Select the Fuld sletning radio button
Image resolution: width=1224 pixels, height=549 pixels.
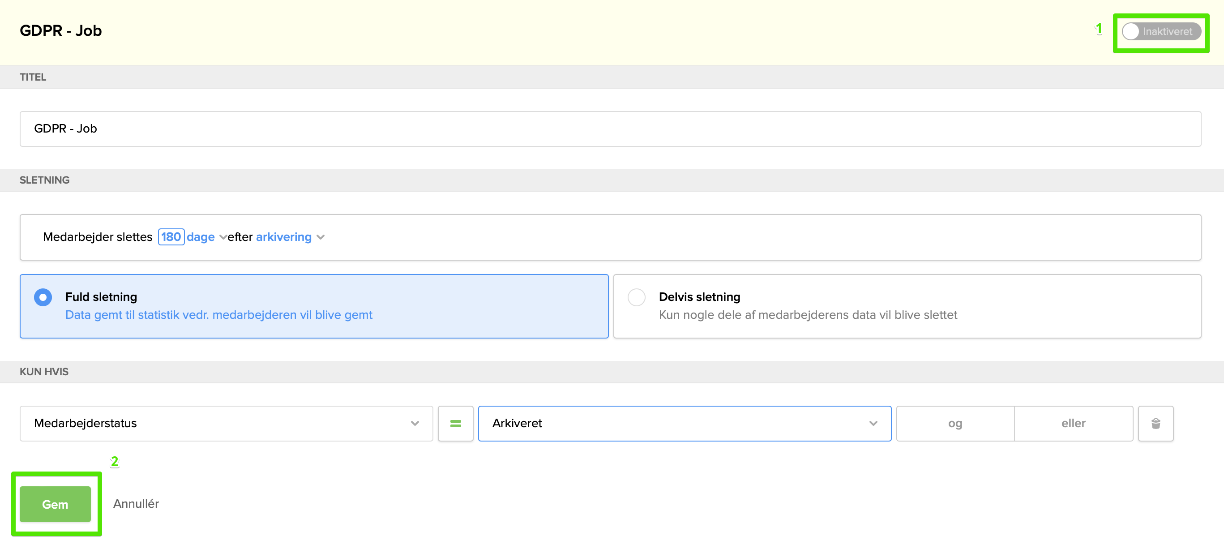pyautogui.click(x=43, y=297)
